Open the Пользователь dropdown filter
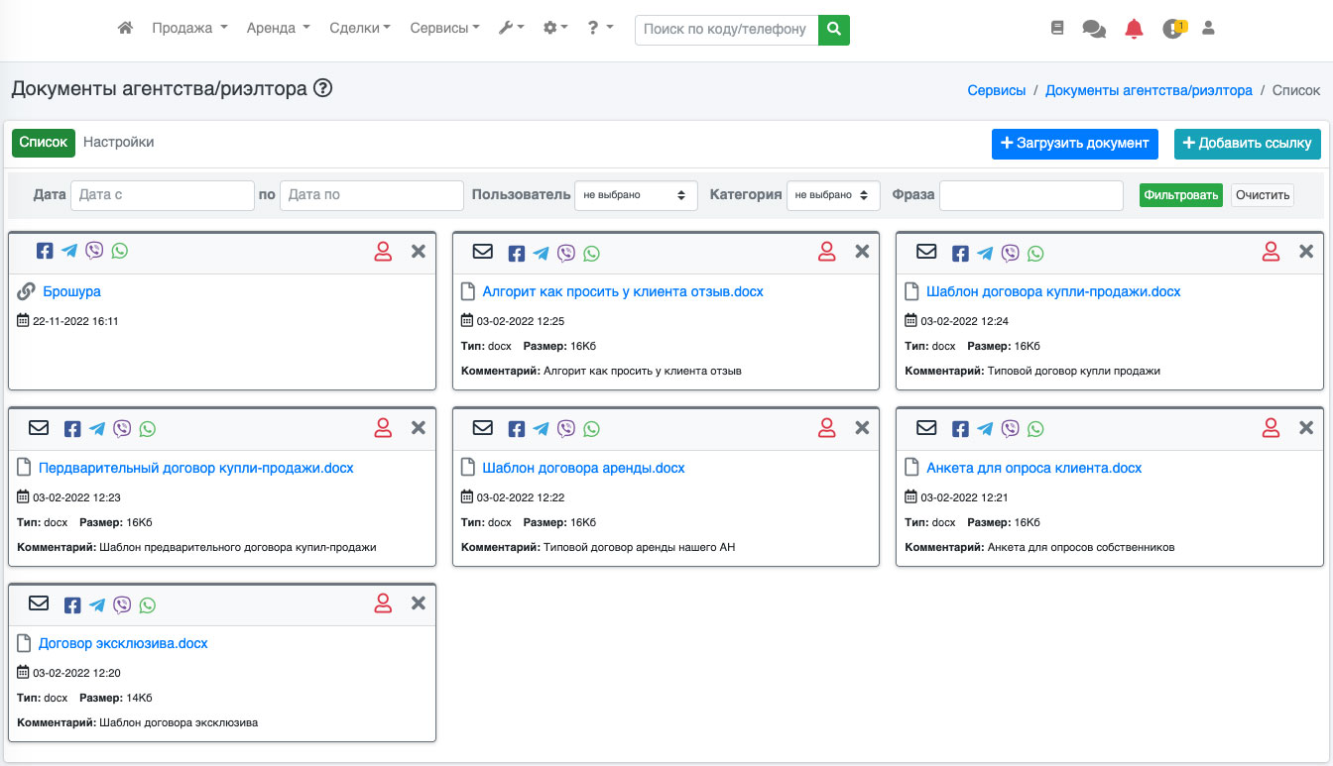The height and width of the screenshot is (766, 1333). pyautogui.click(x=636, y=195)
